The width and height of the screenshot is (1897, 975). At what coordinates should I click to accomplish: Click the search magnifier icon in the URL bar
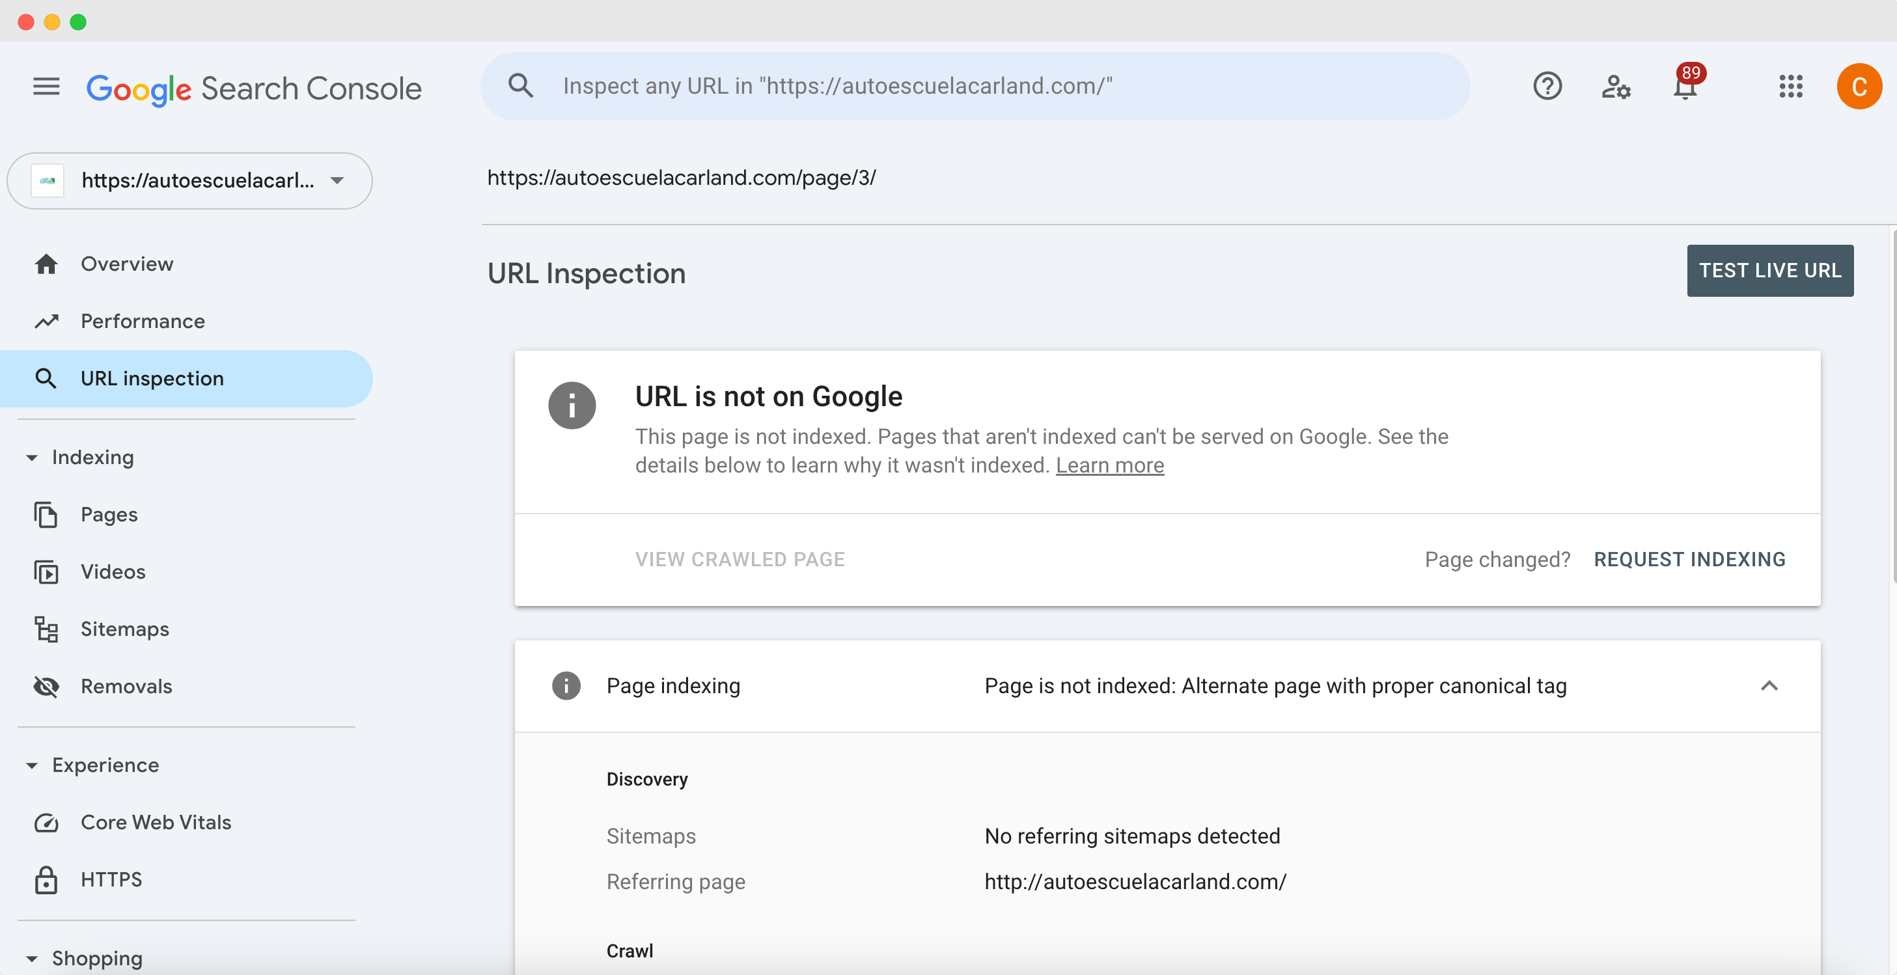click(521, 86)
